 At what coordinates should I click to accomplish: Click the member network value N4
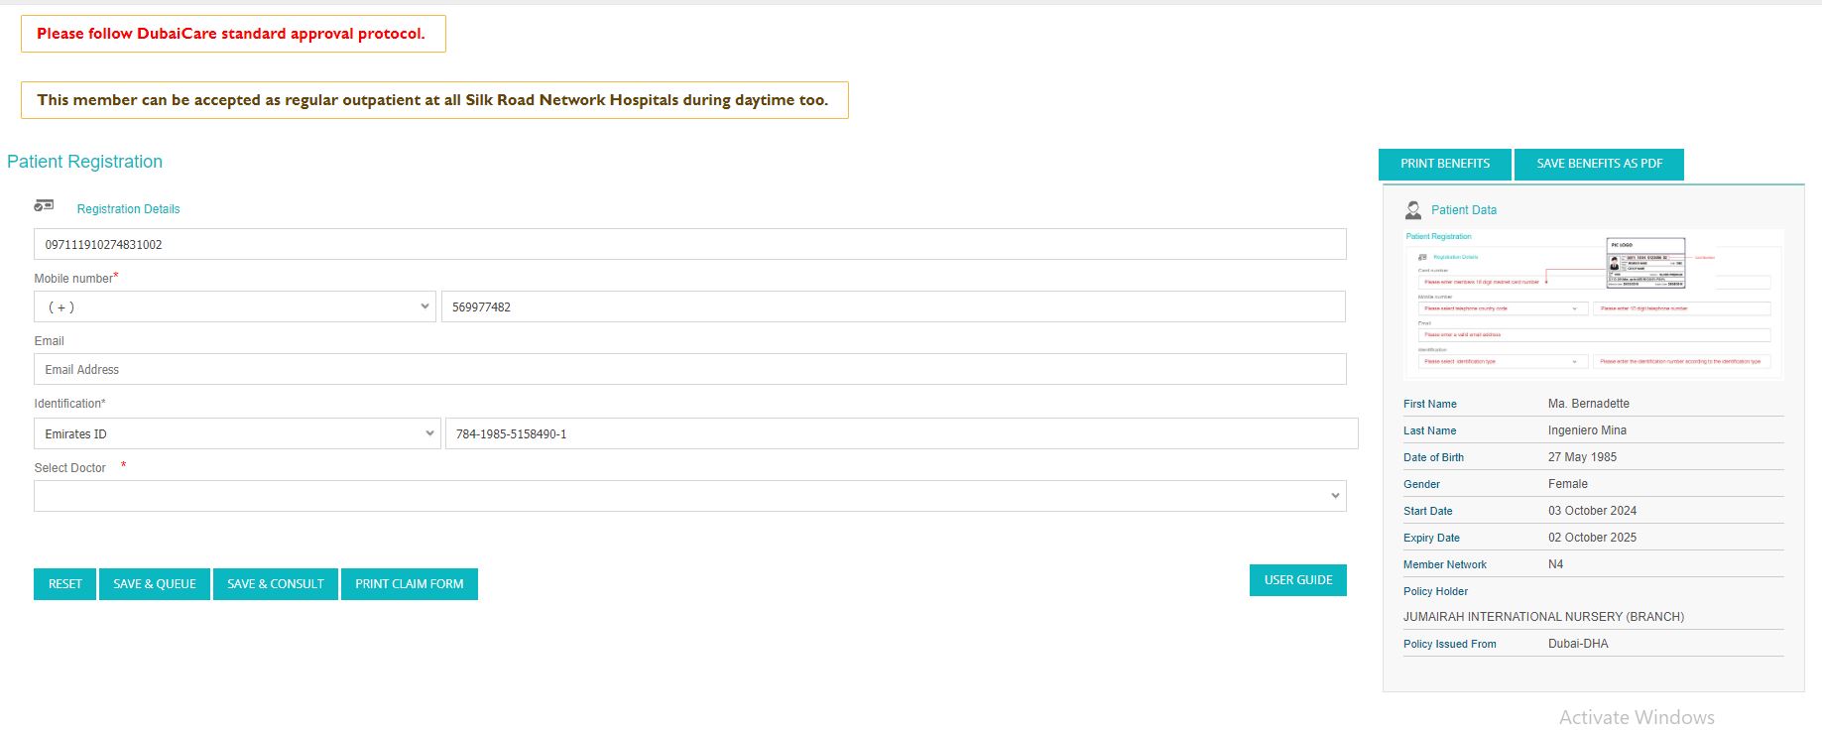click(x=1555, y=564)
